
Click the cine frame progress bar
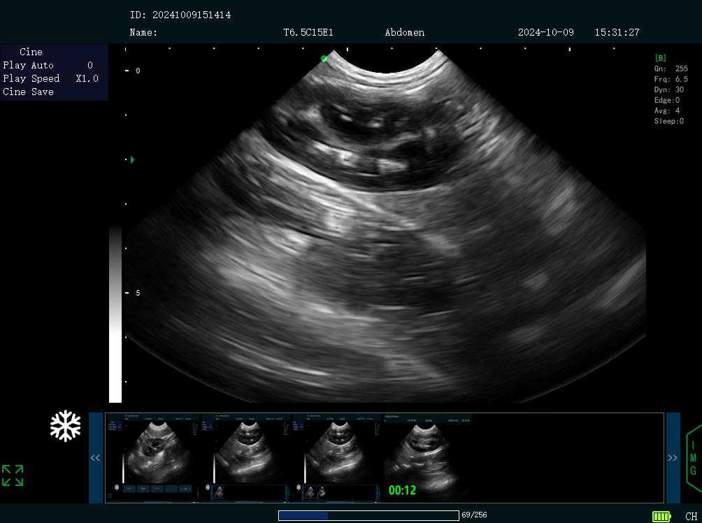click(x=368, y=515)
